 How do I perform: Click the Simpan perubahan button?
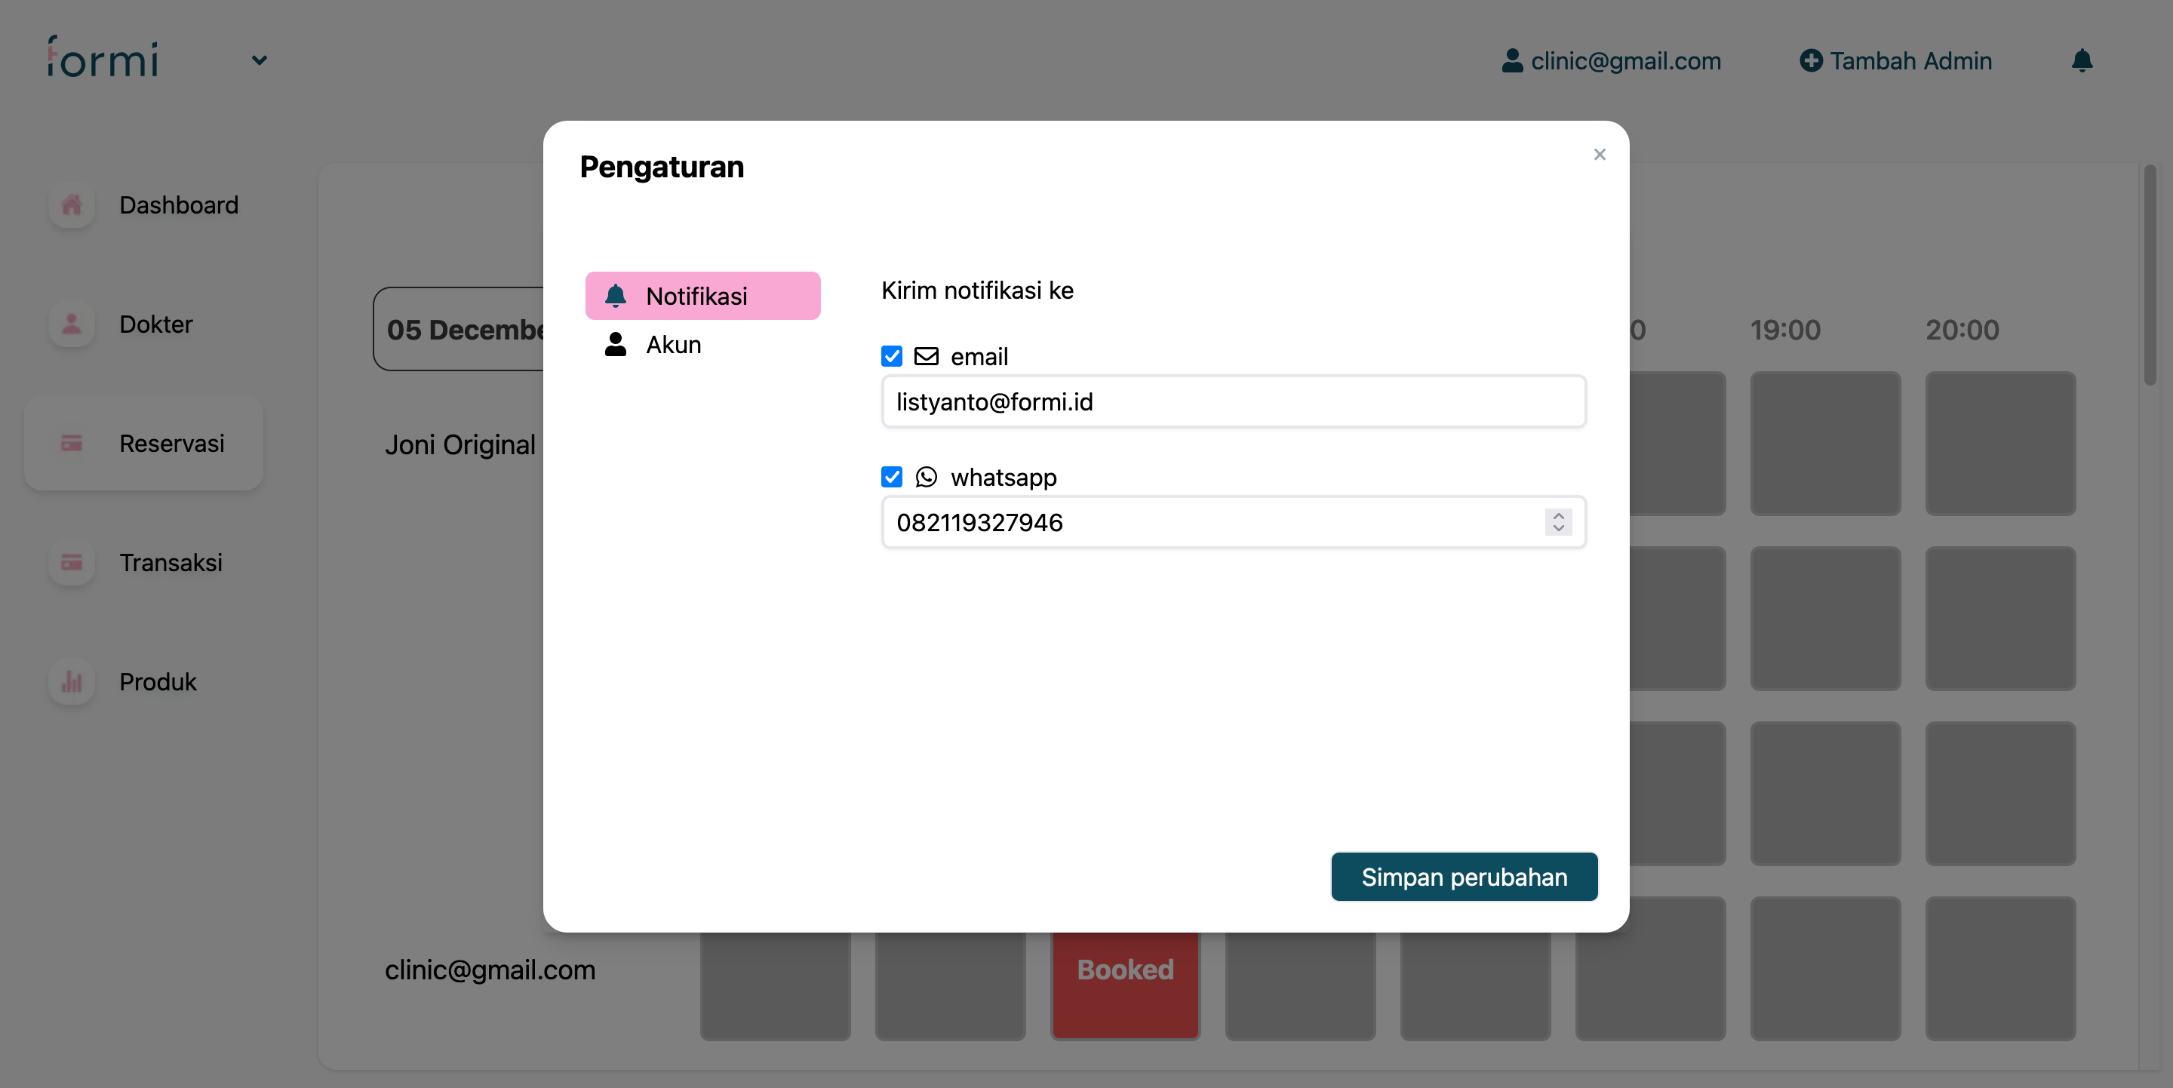[1464, 876]
